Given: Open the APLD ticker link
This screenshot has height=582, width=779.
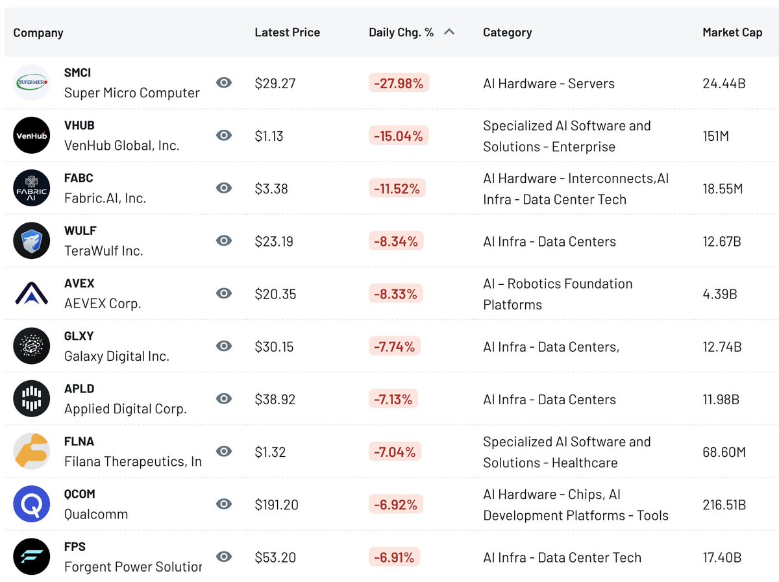Looking at the screenshot, I should pyautogui.click(x=79, y=389).
